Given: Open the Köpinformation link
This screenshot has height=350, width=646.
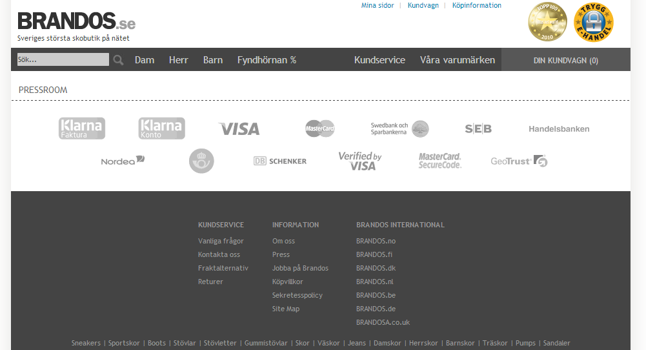Looking at the screenshot, I should 477,5.
